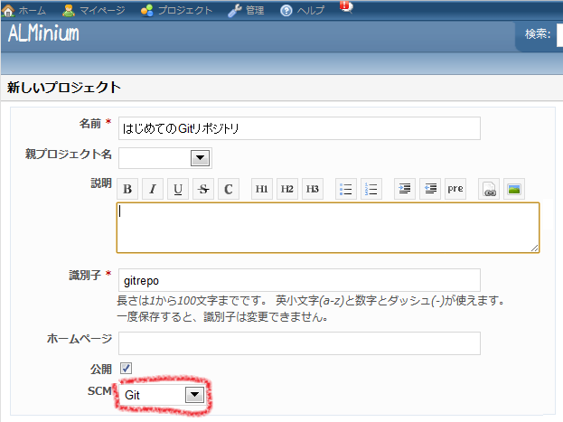Apply Italic formatting in description toolbar
Image resolution: width=563 pixels, height=422 pixels.
[153, 189]
